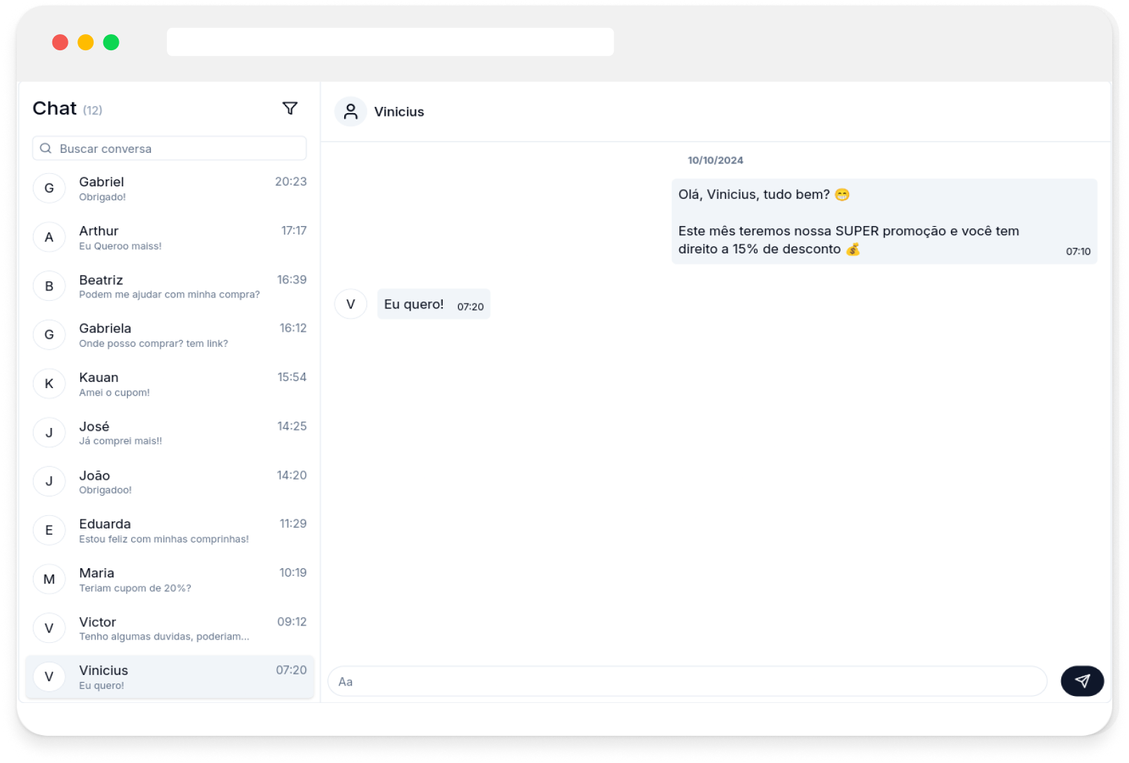This screenshot has width=1129, height=763.
Task: Click the red close window button
Action: click(60, 43)
